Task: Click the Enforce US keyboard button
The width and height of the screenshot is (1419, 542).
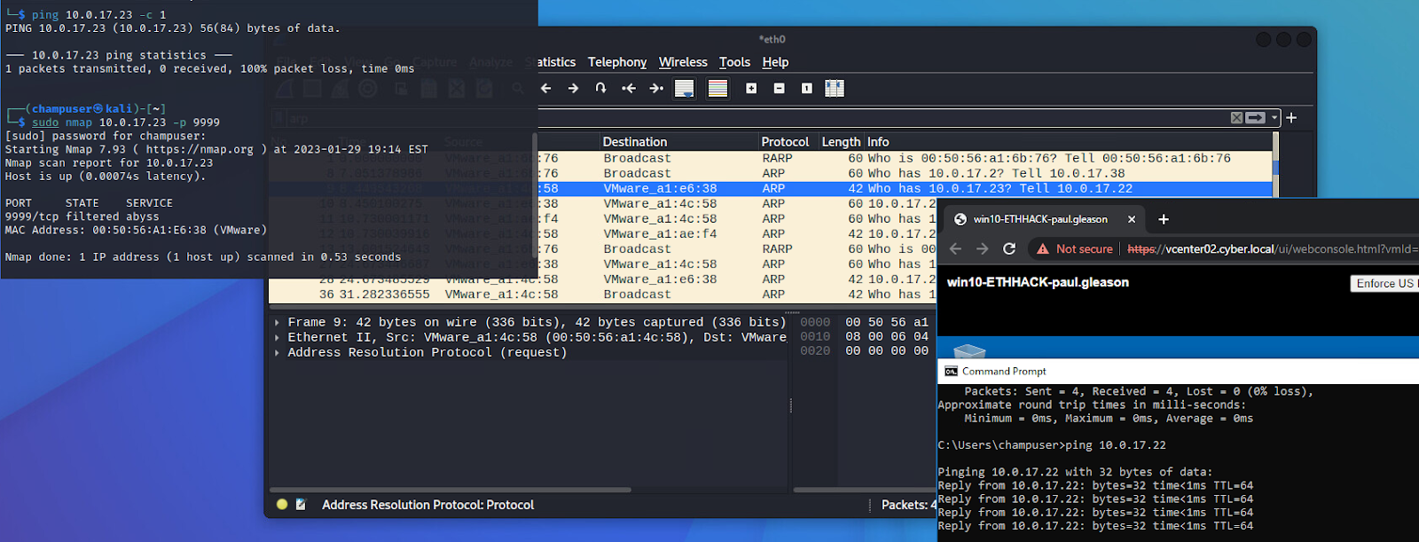Action: (x=1384, y=283)
